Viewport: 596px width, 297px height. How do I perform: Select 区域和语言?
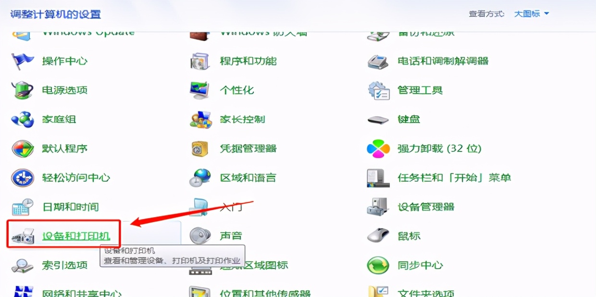click(x=248, y=178)
